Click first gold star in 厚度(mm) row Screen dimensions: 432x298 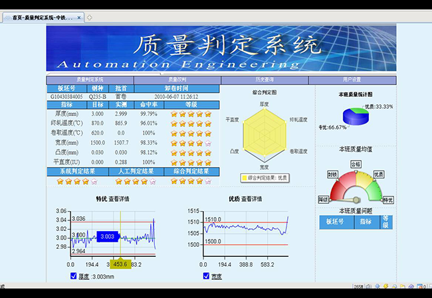tap(174, 114)
